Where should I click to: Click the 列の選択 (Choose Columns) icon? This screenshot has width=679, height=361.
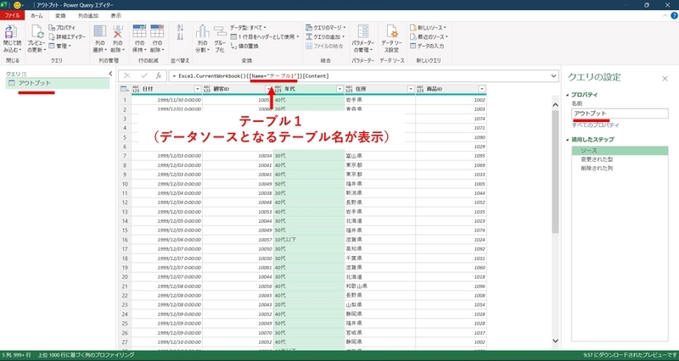[x=100, y=31]
